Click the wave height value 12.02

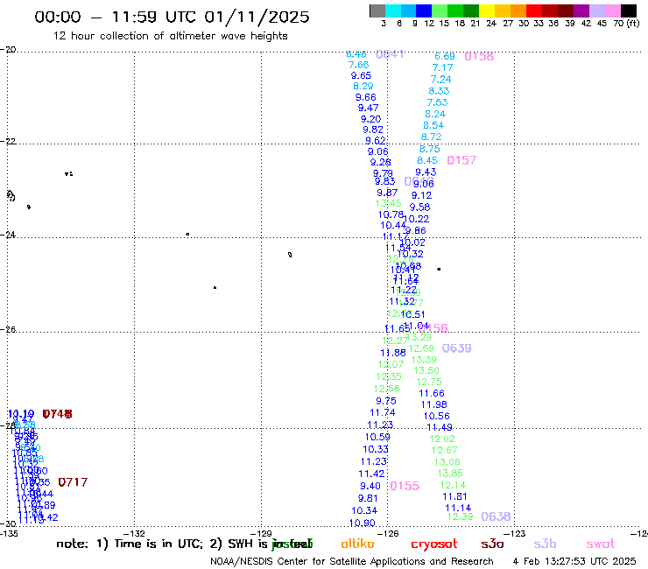coord(442,439)
